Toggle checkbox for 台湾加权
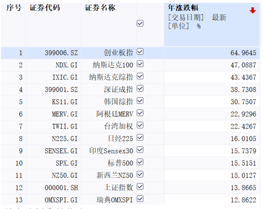The width and height of the screenshot is (263, 209). tap(140, 125)
